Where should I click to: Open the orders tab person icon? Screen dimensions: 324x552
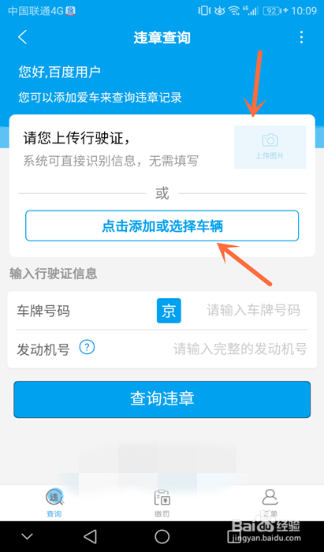[270, 498]
